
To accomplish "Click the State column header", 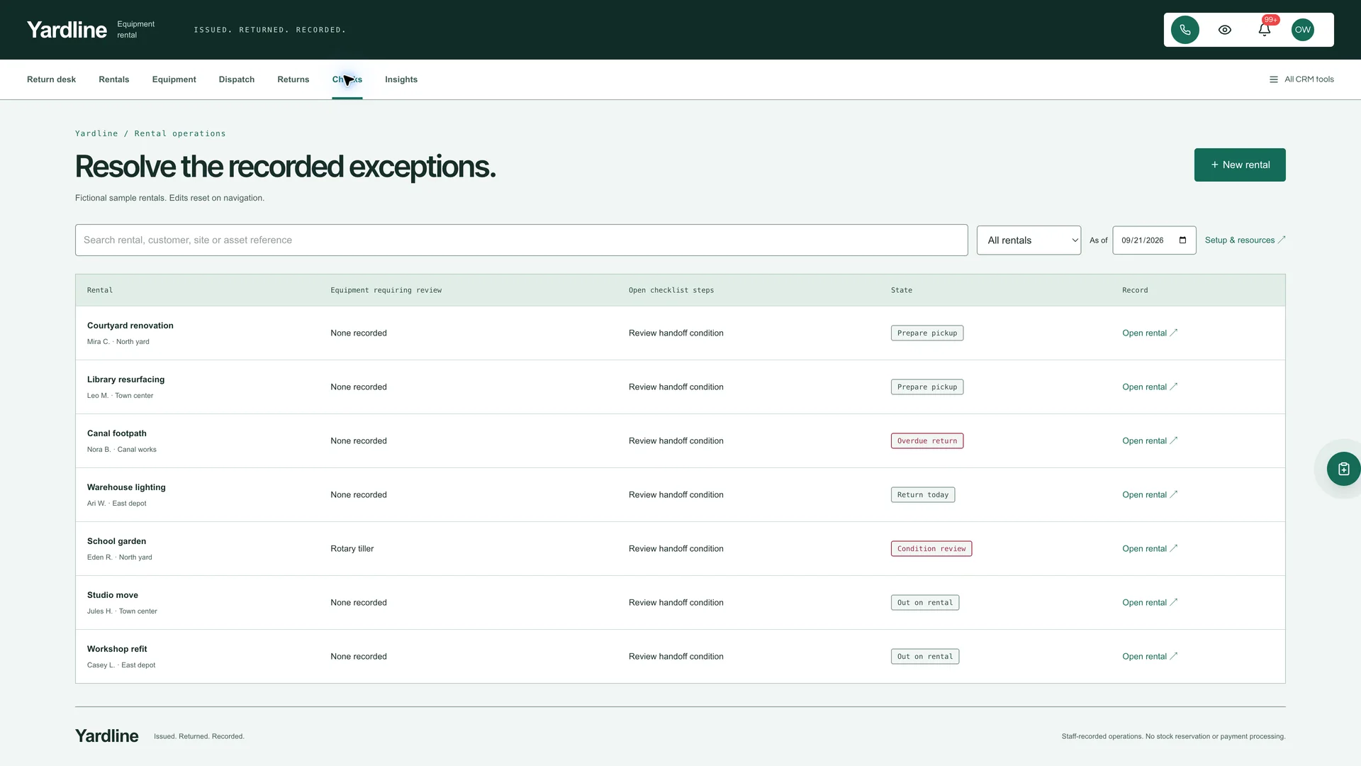I will coord(901,290).
